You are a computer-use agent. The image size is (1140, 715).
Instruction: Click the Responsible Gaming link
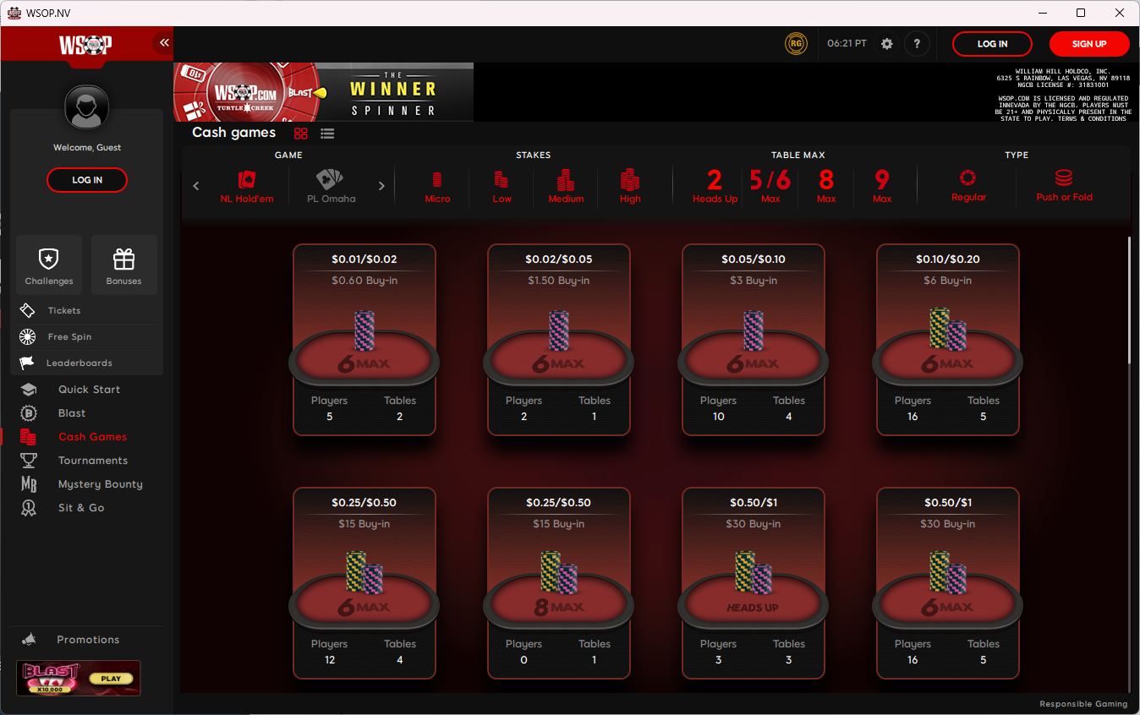coord(1083,704)
